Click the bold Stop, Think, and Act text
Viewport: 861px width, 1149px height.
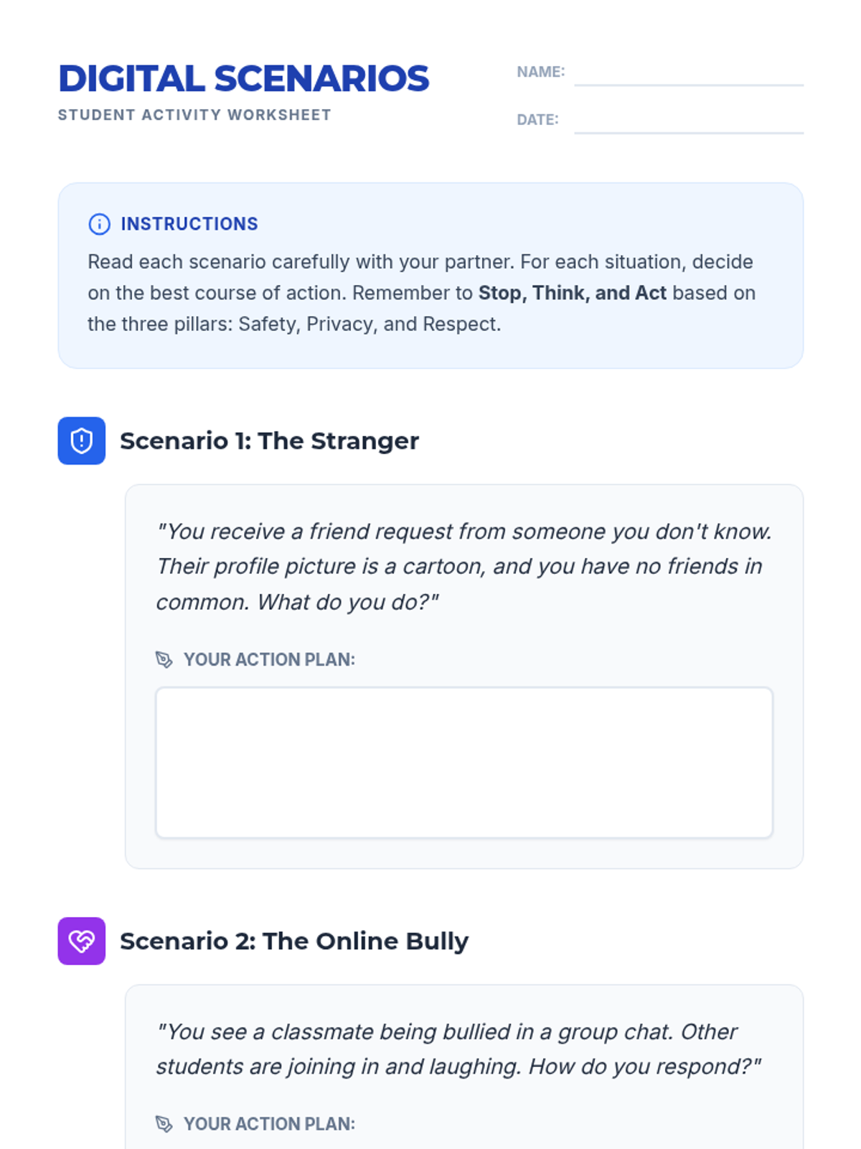point(573,293)
